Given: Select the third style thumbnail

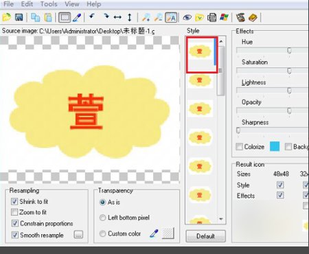Looking at the screenshot, I should [x=200, y=108].
